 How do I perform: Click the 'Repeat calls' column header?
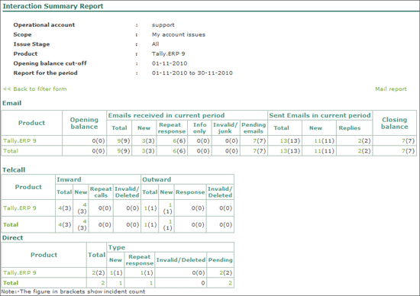[101, 192]
